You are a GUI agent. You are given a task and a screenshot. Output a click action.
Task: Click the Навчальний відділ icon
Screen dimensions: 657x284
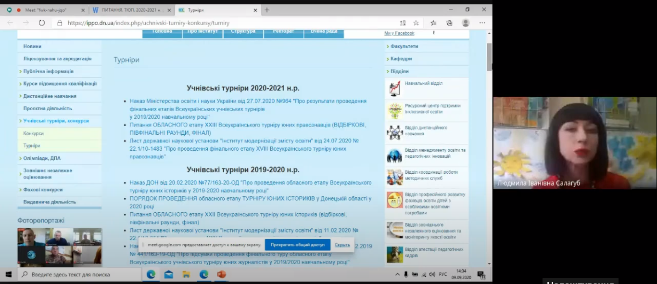point(395,89)
